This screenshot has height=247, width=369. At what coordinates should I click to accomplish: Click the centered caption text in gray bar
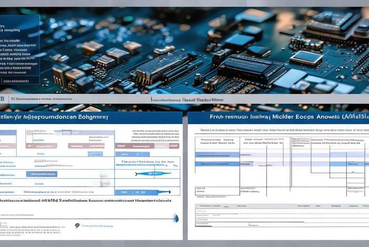[x=187, y=99]
